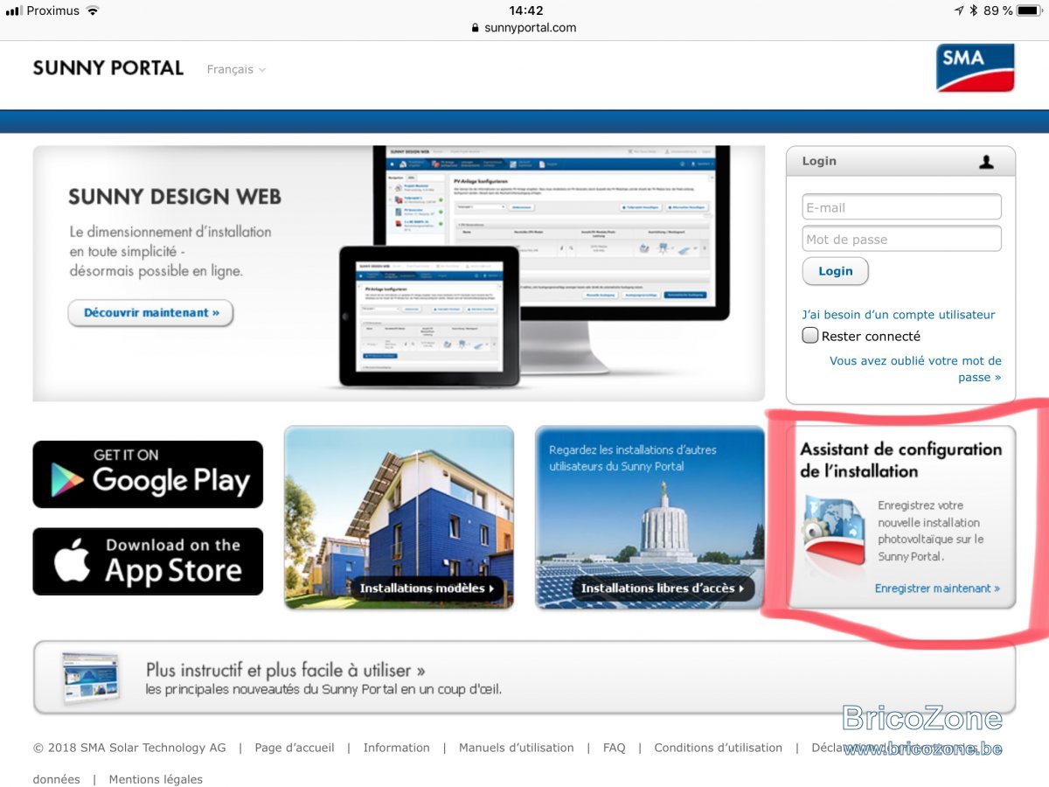Click the configuration assistant globe icon
The image size is (1049, 787).
coord(833,533)
